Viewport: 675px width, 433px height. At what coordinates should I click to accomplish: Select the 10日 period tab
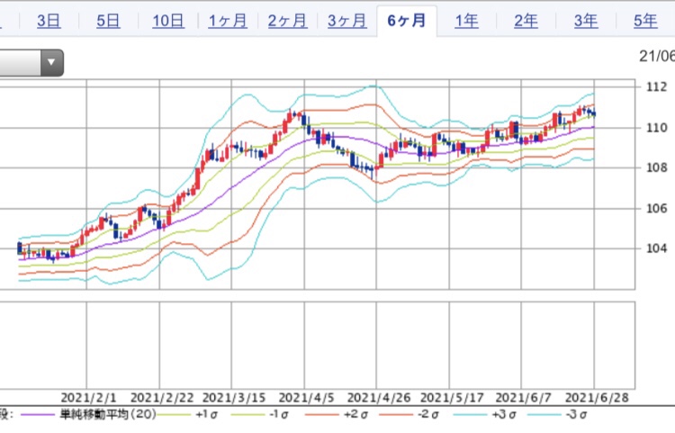click(x=168, y=21)
